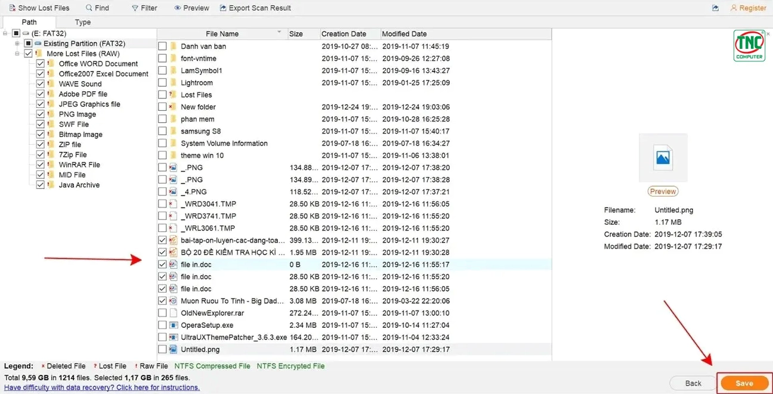The width and height of the screenshot is (773, 394).
Task: Click the Untitled.png preview thumbnail
Action: (663, 157)
